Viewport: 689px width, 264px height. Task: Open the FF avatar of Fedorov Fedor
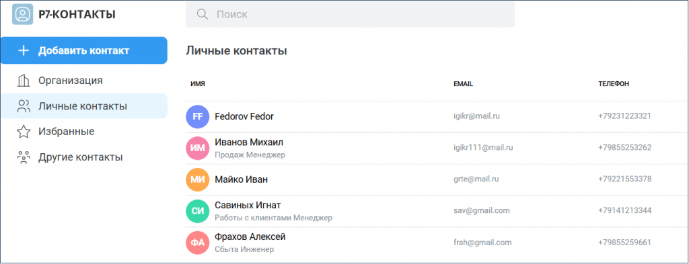click(197, 117)
